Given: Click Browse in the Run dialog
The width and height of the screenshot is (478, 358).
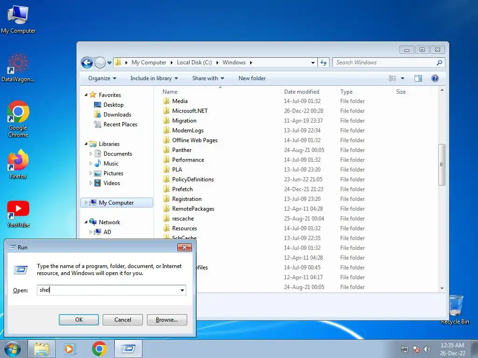Looking at the screenshot, I should pos(167,320).
